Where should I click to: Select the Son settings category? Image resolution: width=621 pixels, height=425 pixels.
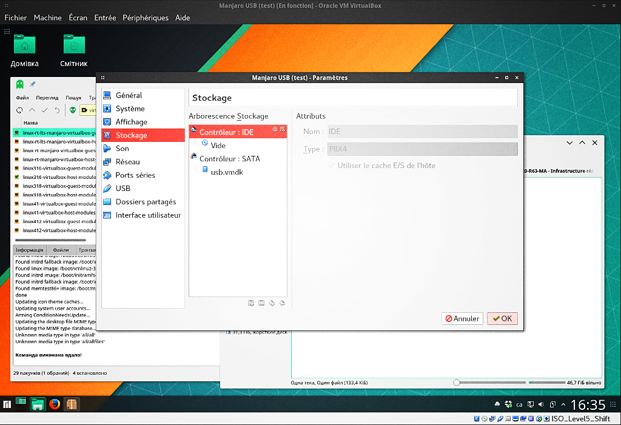tap(143, 149)
